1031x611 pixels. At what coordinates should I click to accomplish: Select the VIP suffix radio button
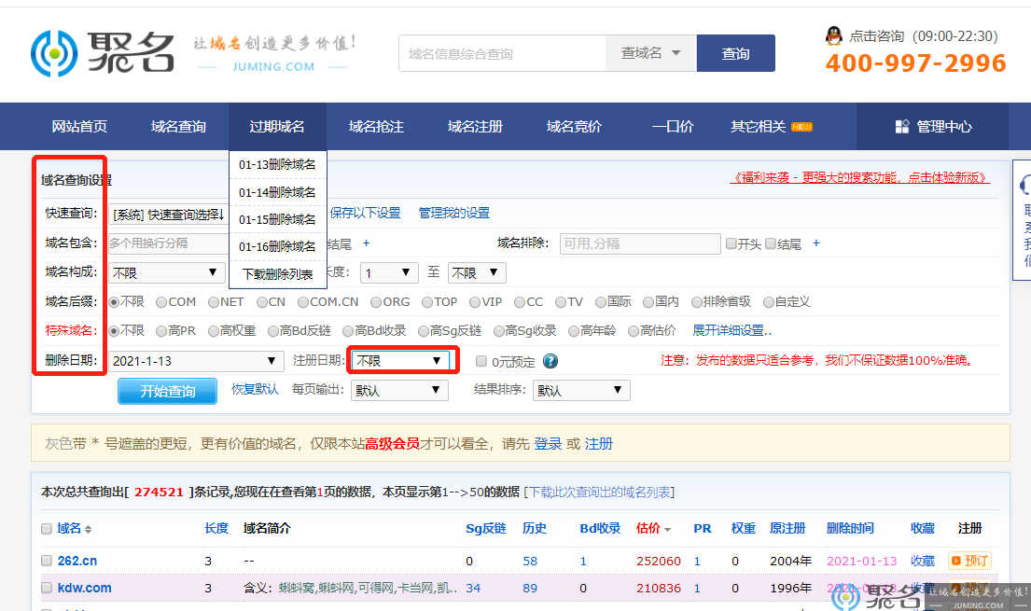point(475,302)
